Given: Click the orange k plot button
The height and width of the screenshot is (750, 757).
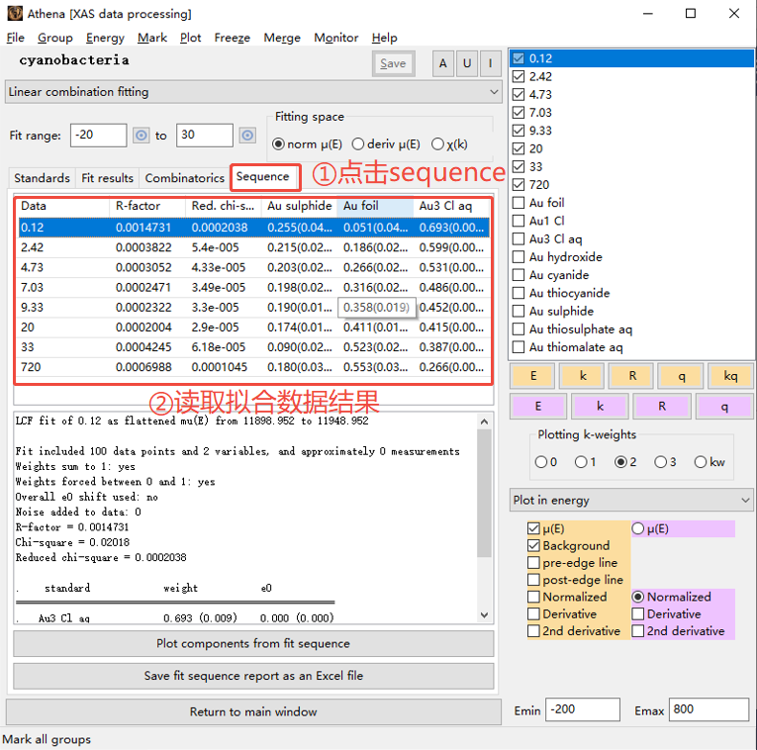Looking at the screenshot, I should click(583, 376).
